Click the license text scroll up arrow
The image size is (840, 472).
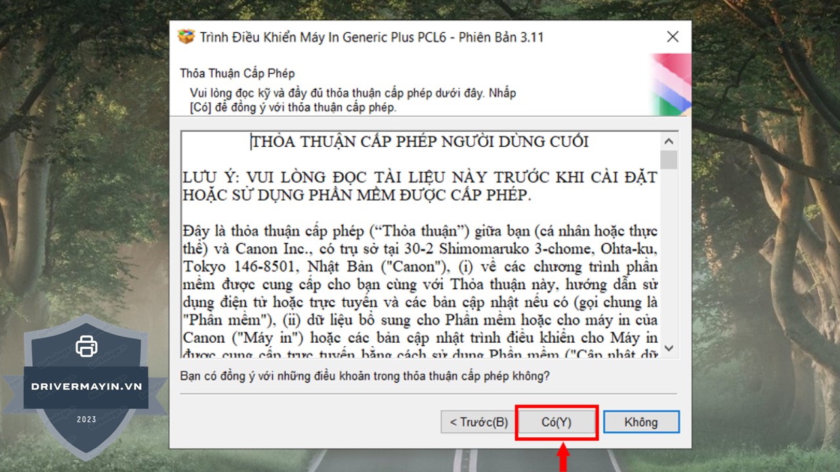point(669,142)
